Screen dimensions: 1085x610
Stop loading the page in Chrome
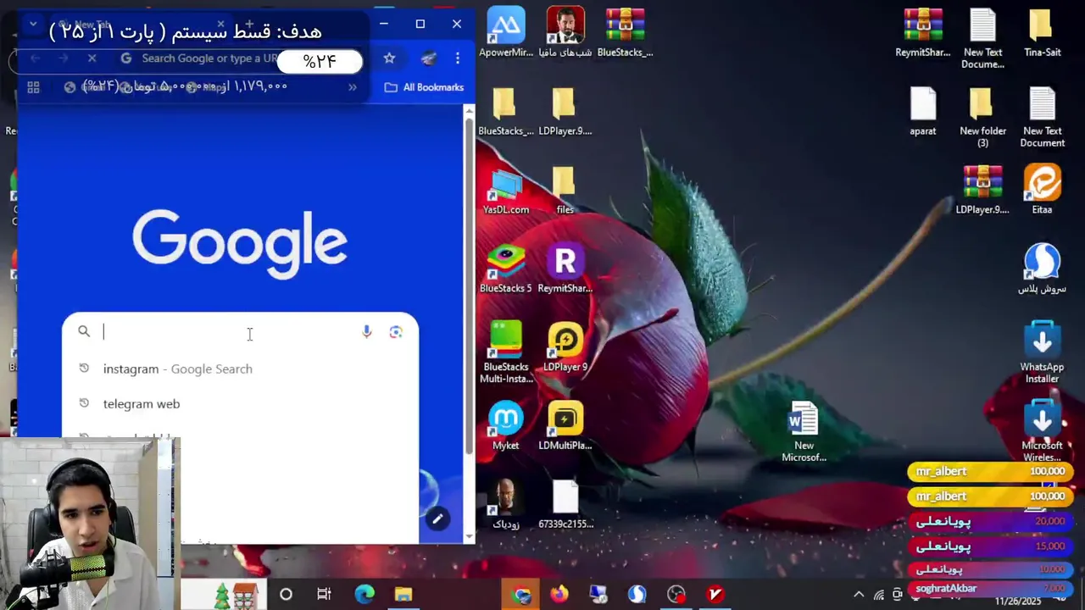tap(92, 58)
